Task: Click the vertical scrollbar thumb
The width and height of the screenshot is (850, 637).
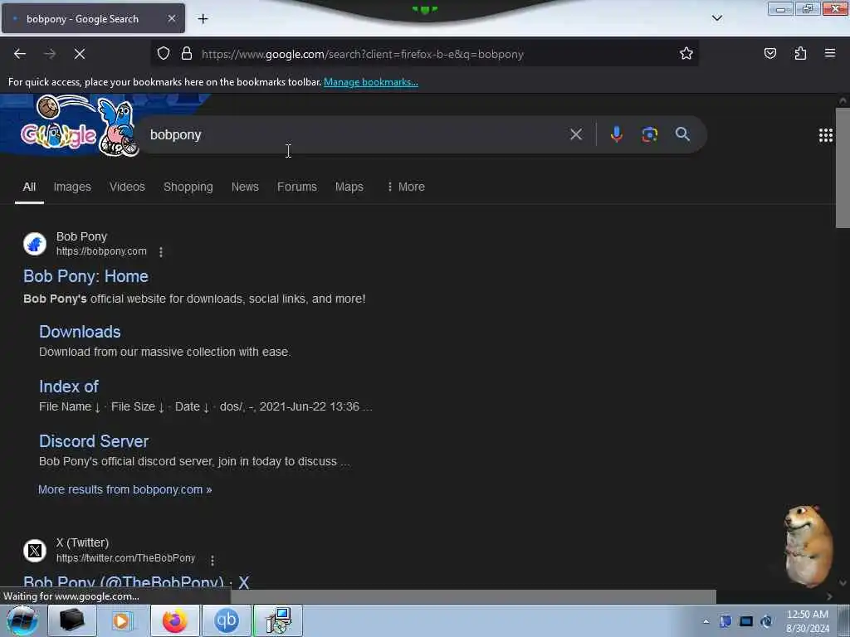Action: click(x=843, y=168)
